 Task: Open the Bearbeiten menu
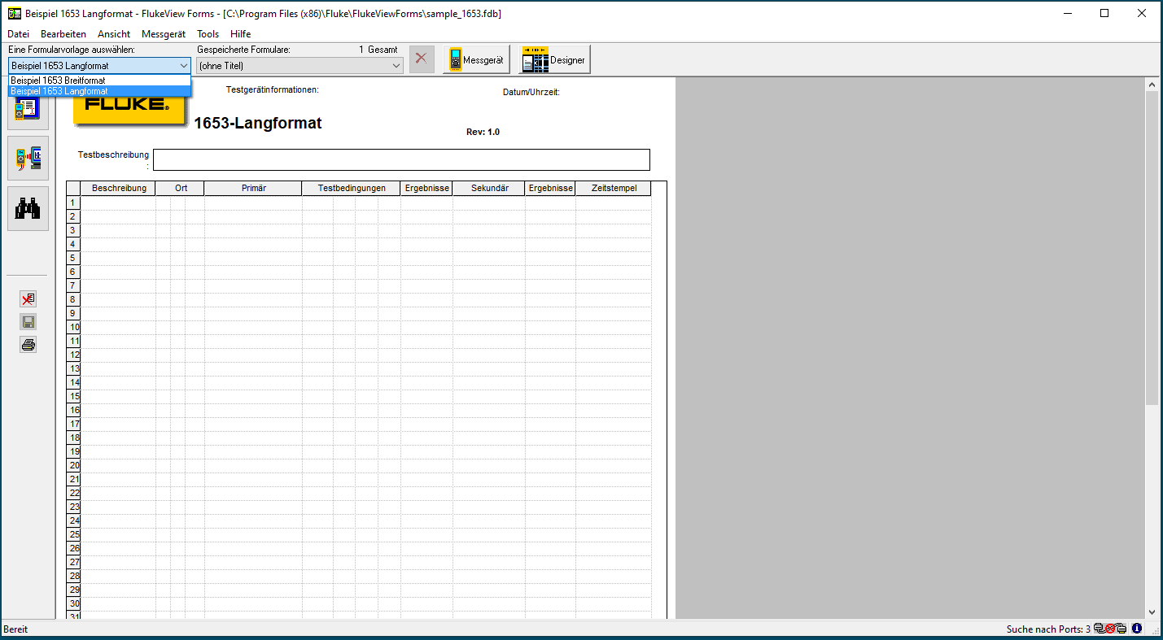coord(63,34)
